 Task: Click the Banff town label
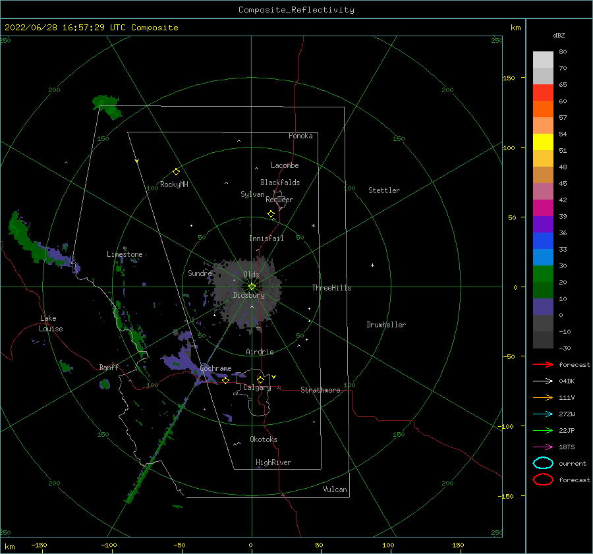[109, 367]
